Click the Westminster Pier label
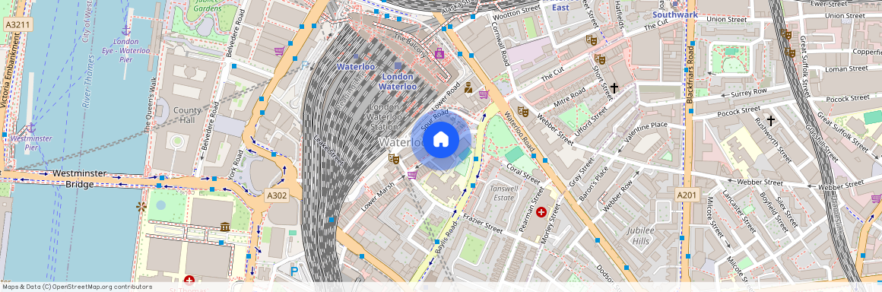The image size is (882, 292). (x=31, y=143)
